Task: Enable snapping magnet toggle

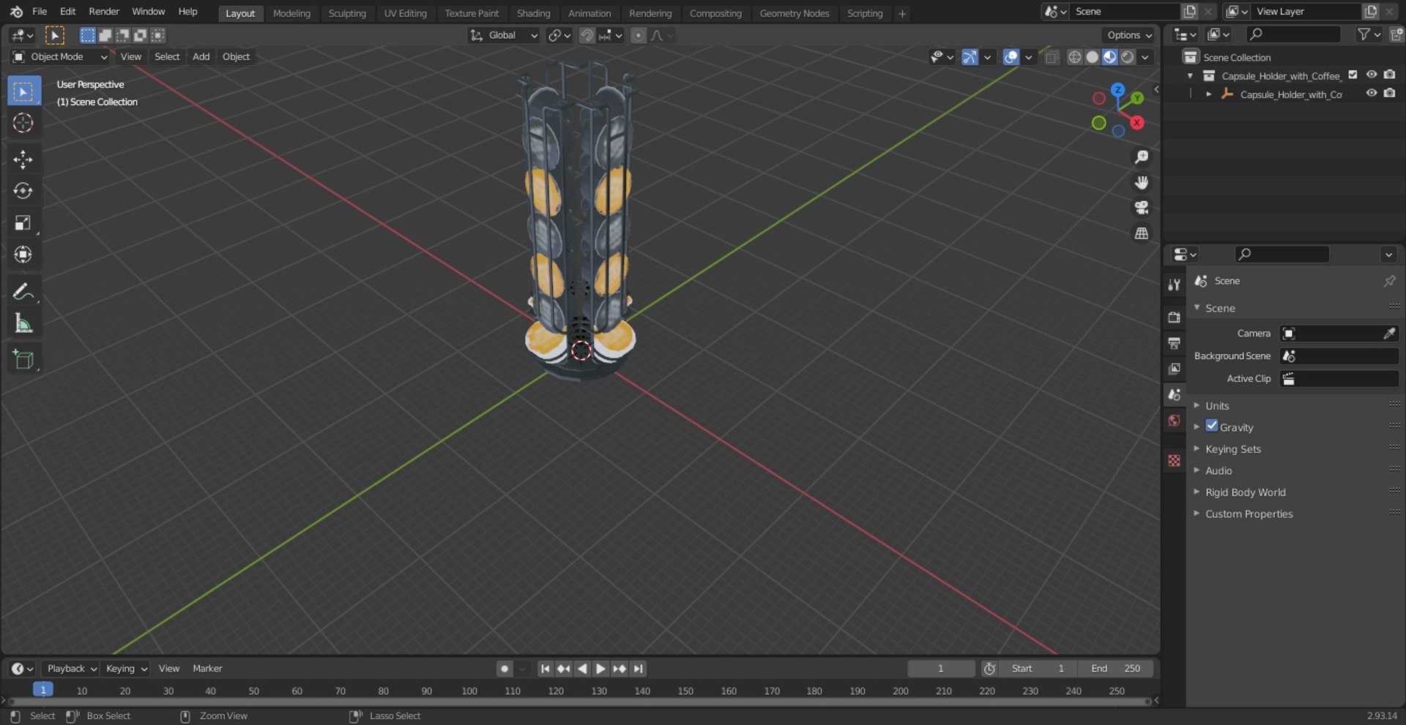Action: [587, 35]
